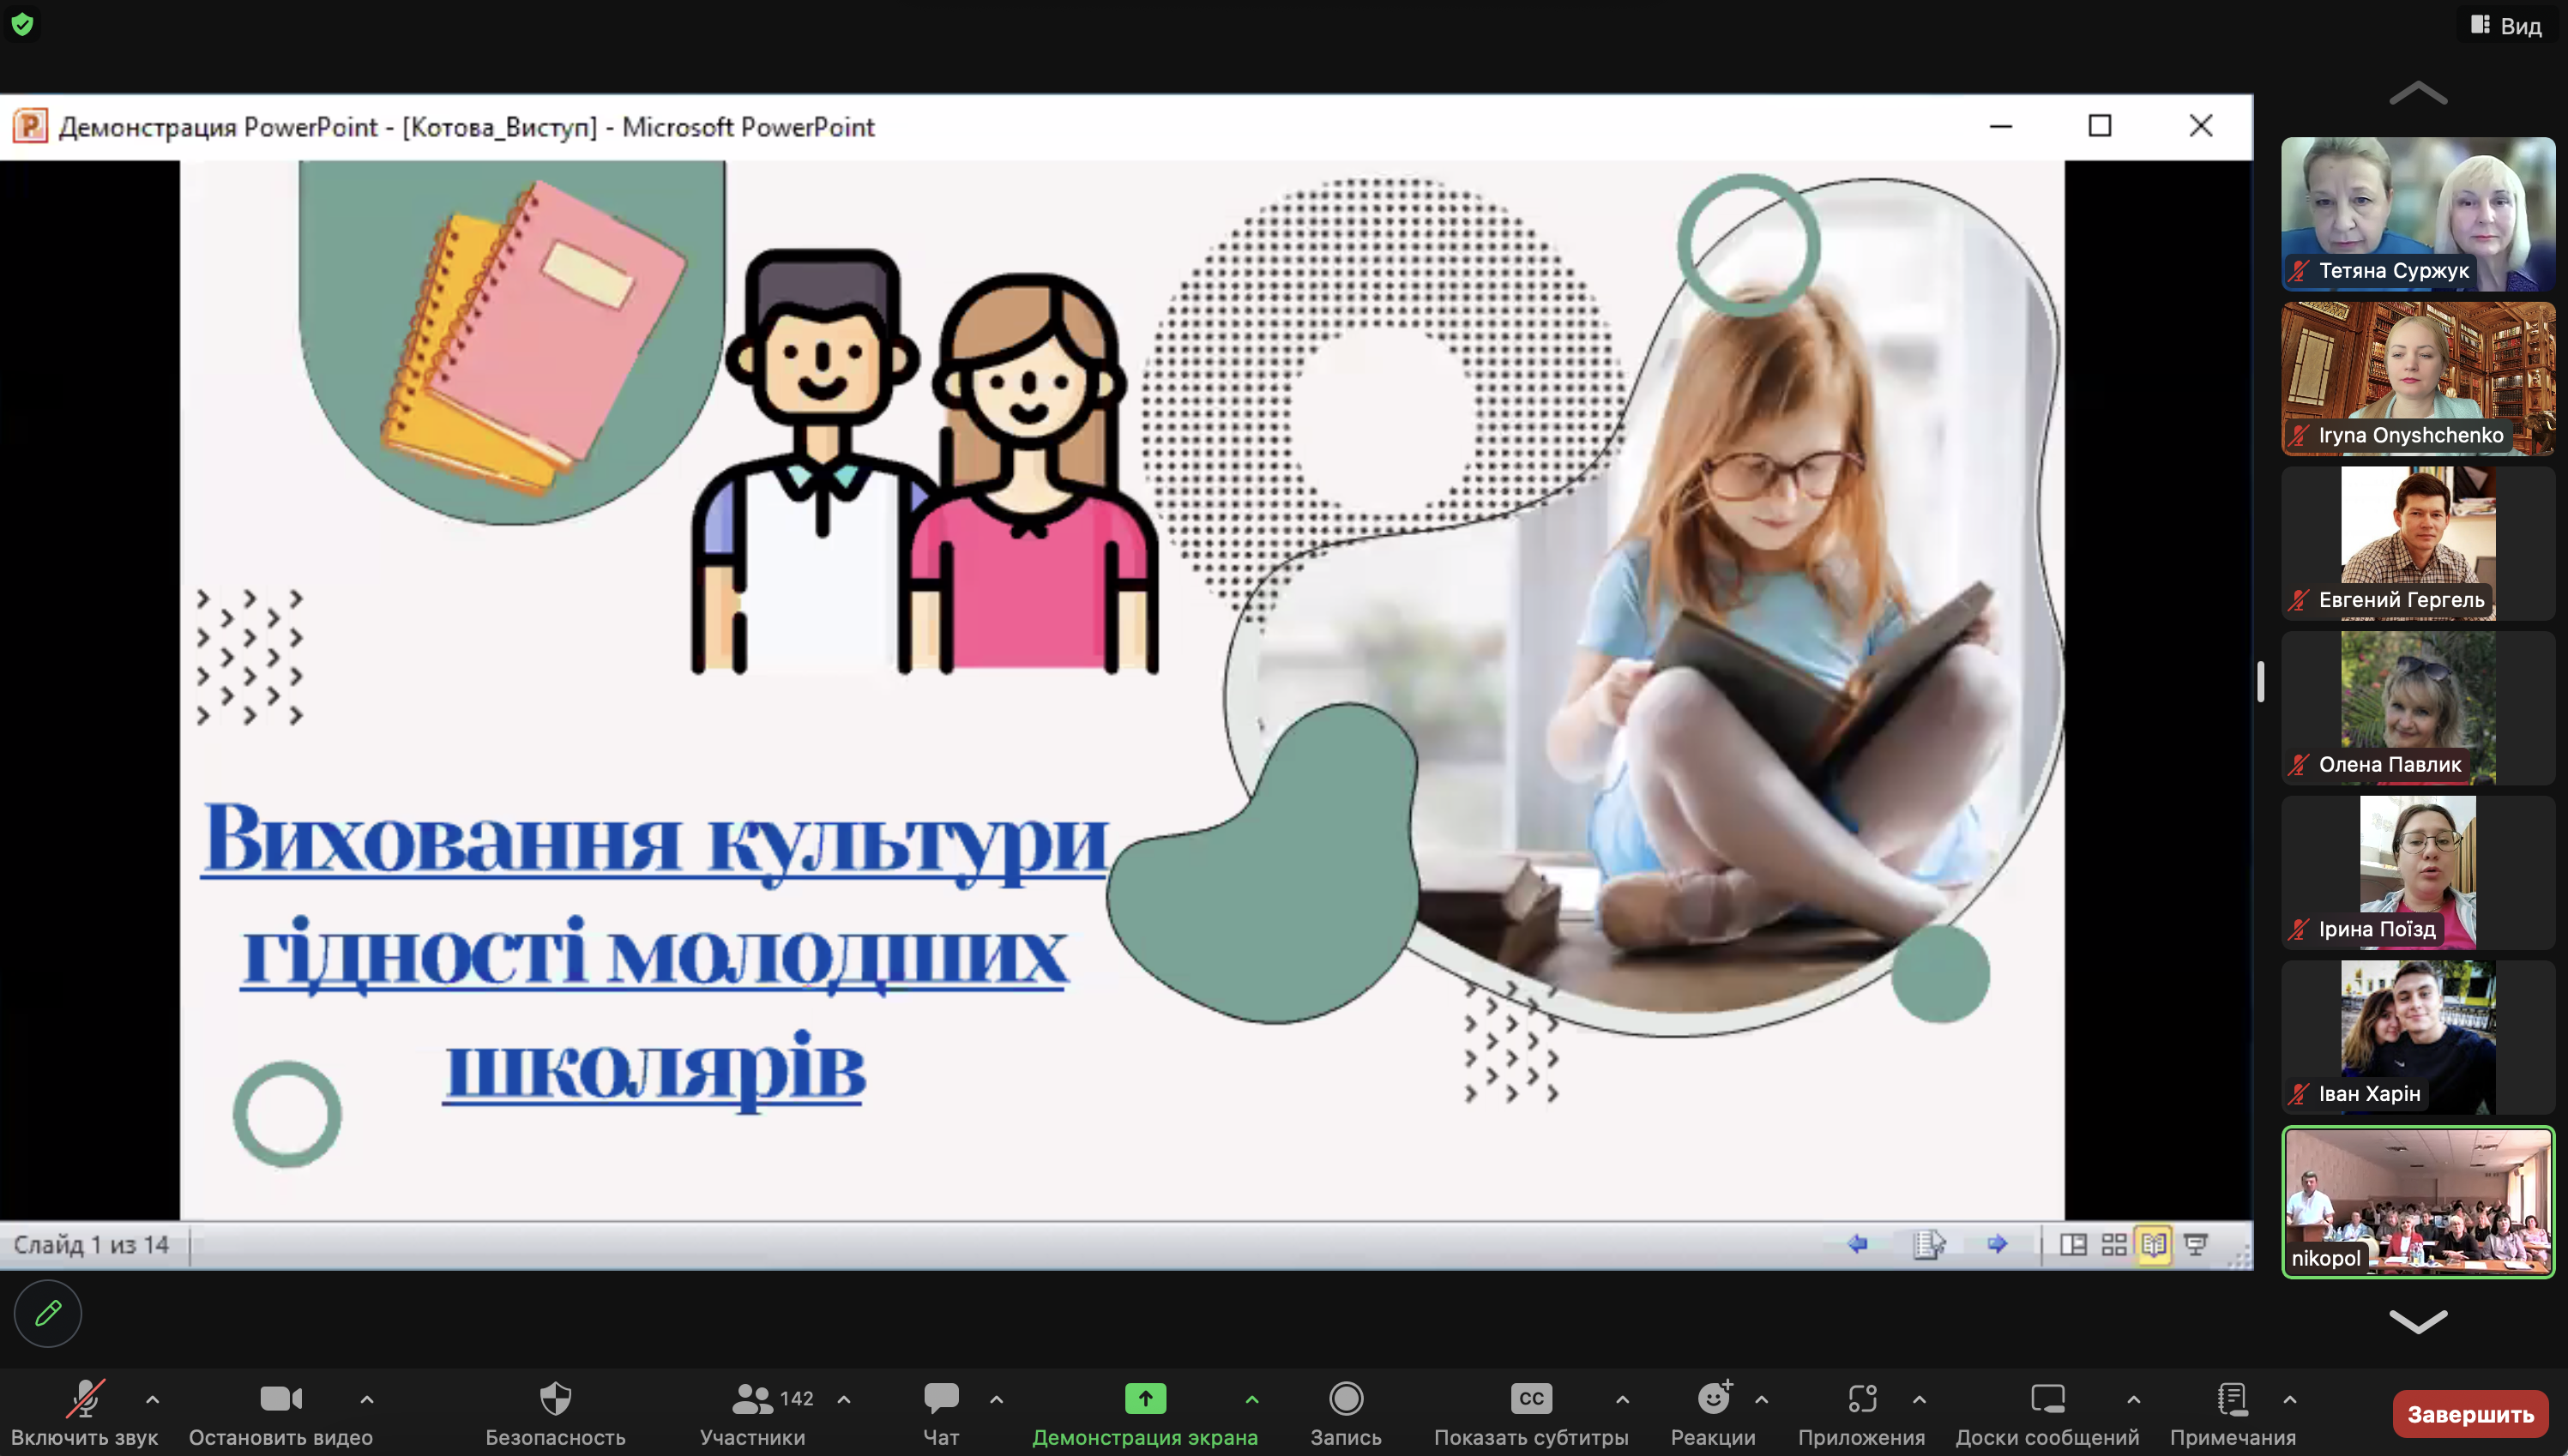Start Slide Show view icon
Viewport: 2568px width, 1456px height.
click(x=2196, y=1244)
